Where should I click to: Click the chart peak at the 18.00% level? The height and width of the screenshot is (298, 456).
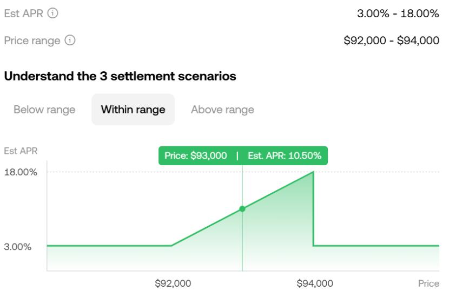(x=313, y=172)
